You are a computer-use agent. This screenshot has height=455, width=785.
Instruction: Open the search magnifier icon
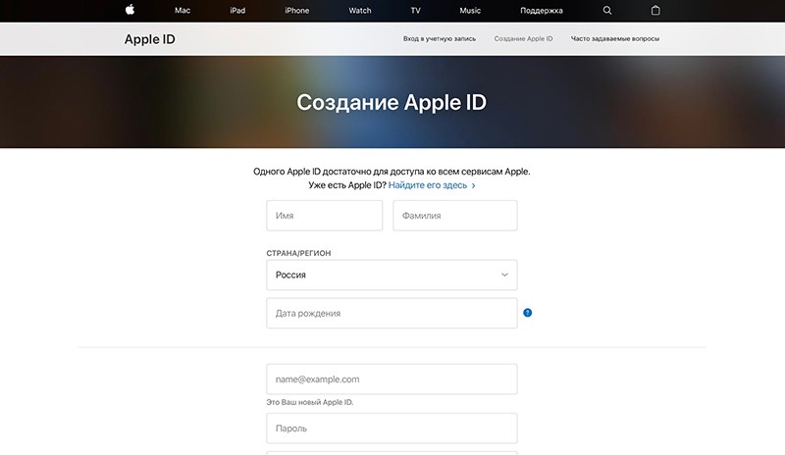click(607, 10)
